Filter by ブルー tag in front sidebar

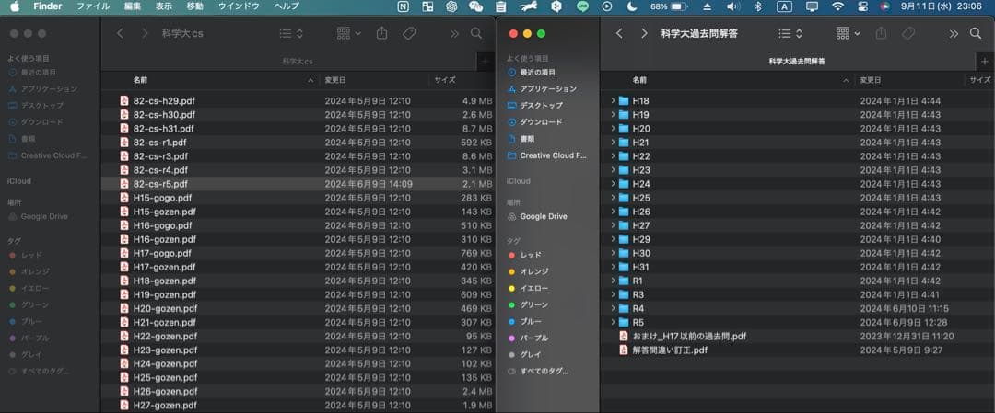(524, 321)
